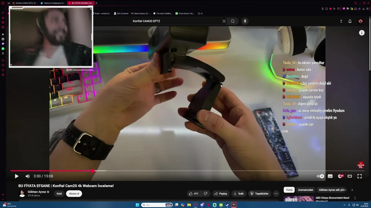Like the video with 411 likes
371x208 pixels.
click(x=194, y=194)
